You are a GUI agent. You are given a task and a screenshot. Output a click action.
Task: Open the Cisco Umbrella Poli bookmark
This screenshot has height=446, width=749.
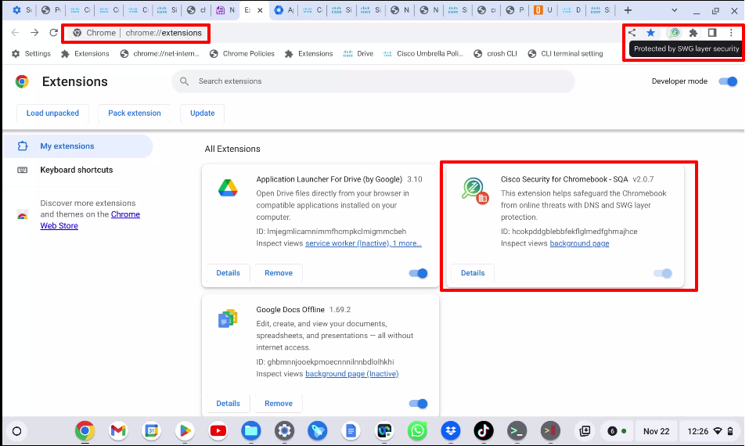click(x=423, y=53)
